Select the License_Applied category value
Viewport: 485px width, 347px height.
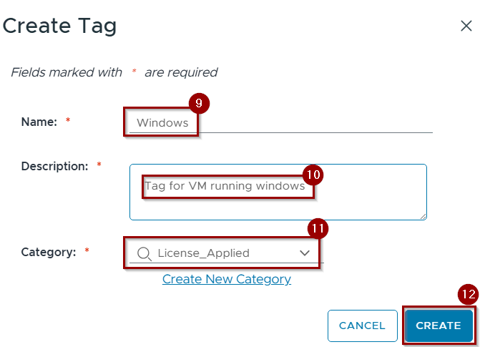[x=203, y=253]
